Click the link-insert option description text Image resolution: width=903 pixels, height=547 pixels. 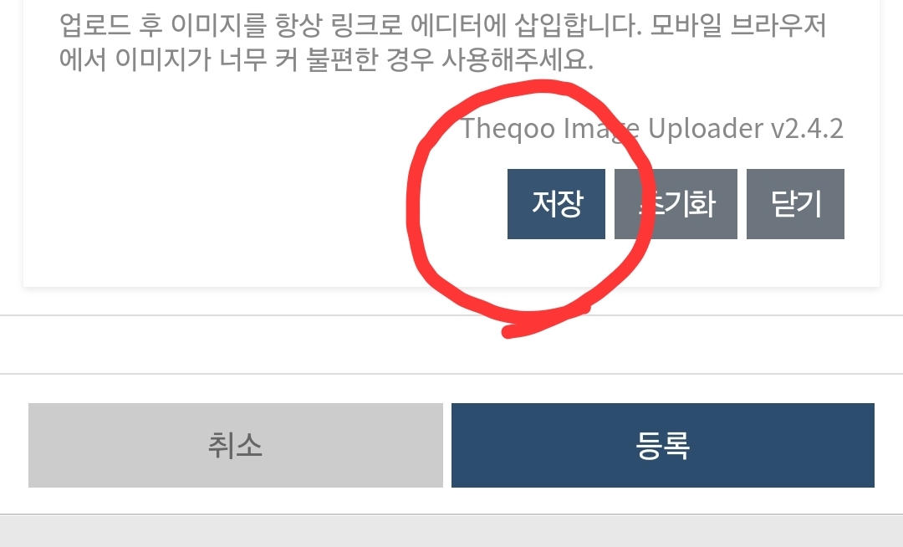pyautogui.click(x=442, y=42)
